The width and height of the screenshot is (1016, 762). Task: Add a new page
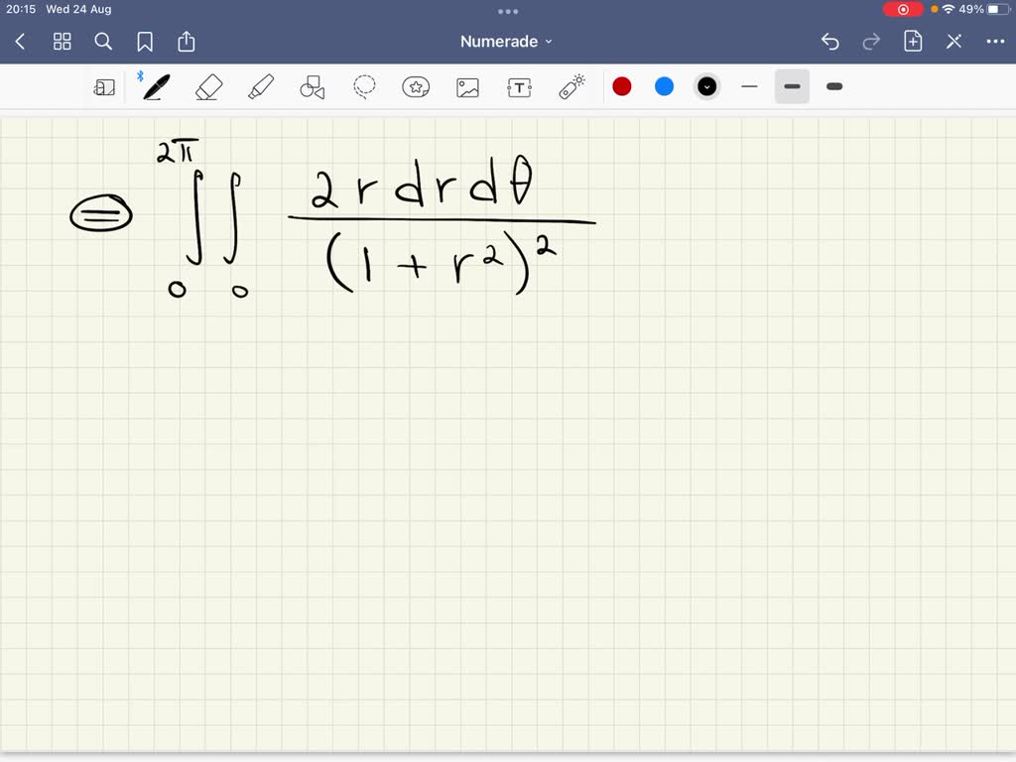(x=912, y=41)
